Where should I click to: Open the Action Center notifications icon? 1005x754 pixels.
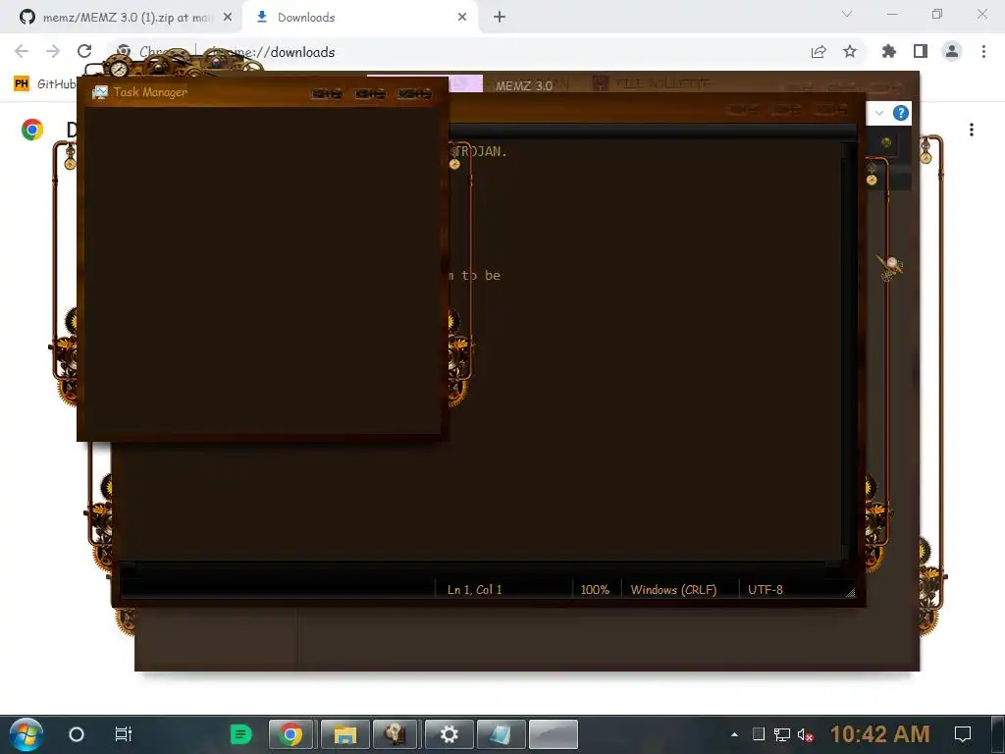pyautogui.click(x=963, y=734)
